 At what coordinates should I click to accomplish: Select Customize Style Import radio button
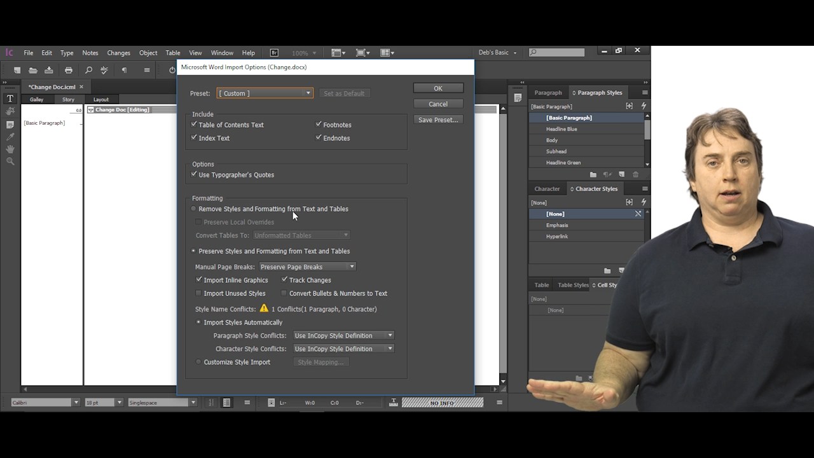click(x=198, y=362)
